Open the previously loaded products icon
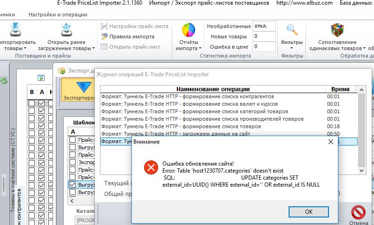Image resolution: width=374 pixels, height=225 pixels. pyautogui.click(x=67, y=30)
